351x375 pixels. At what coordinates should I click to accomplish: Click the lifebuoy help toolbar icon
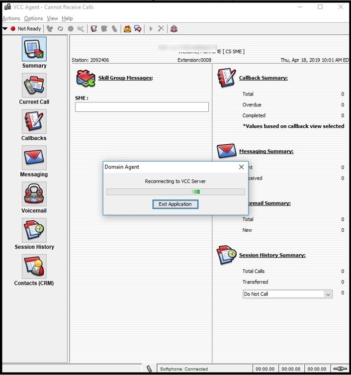(174, 29)
